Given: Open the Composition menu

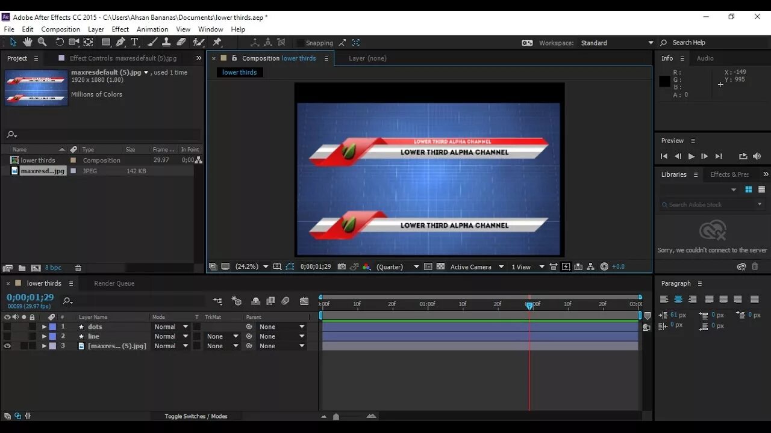Looking at the screenshot, I should pyautogui.click(x=60, y=29).
